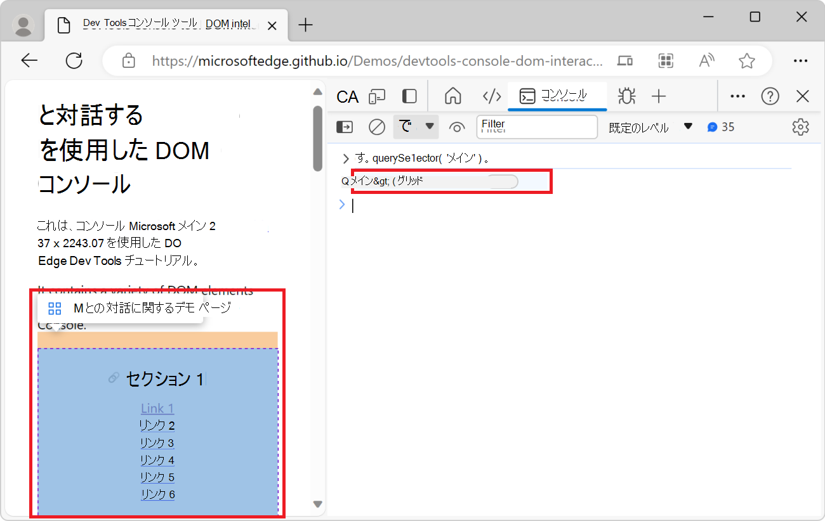Open the issues debugger bug icon
The image size is (825, 521).
[x=626, y=96]
